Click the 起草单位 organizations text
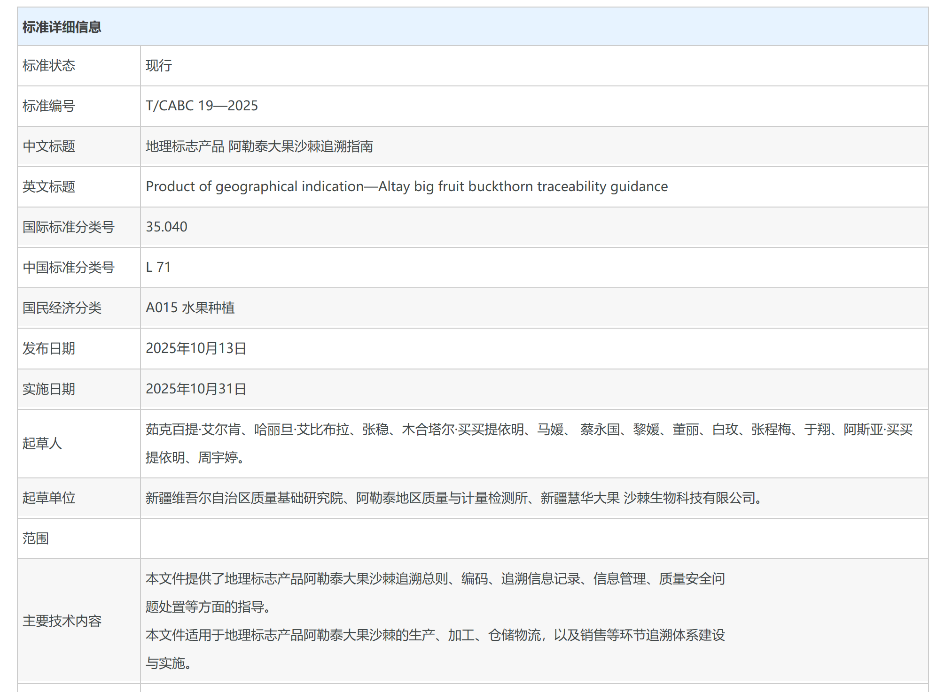Viewport: 952px width, 692px height. 453,498
